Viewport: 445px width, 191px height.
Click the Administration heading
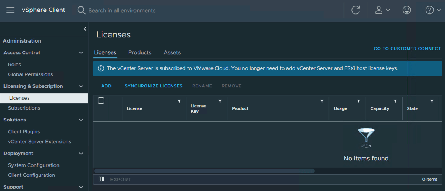click(22, 41)
